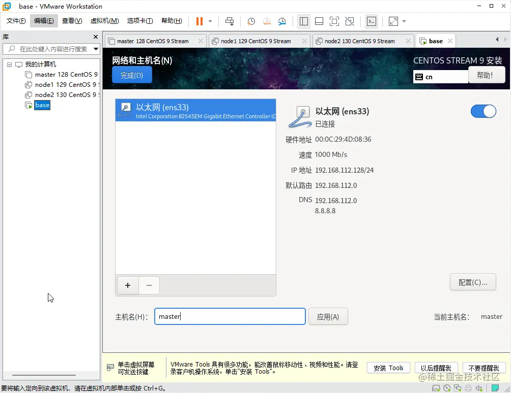The height and width of the screenshot is (393, 511).
Task: Close the master 128 tab
Action: (201, 41)
